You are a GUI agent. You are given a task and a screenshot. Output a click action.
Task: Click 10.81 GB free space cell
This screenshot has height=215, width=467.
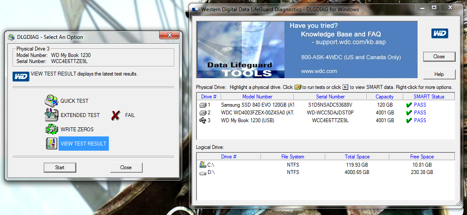(x=422, y=164)
